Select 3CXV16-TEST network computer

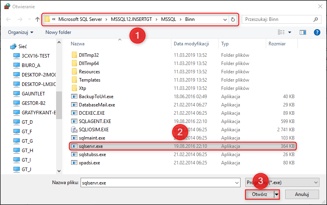(x=36, y=56)
